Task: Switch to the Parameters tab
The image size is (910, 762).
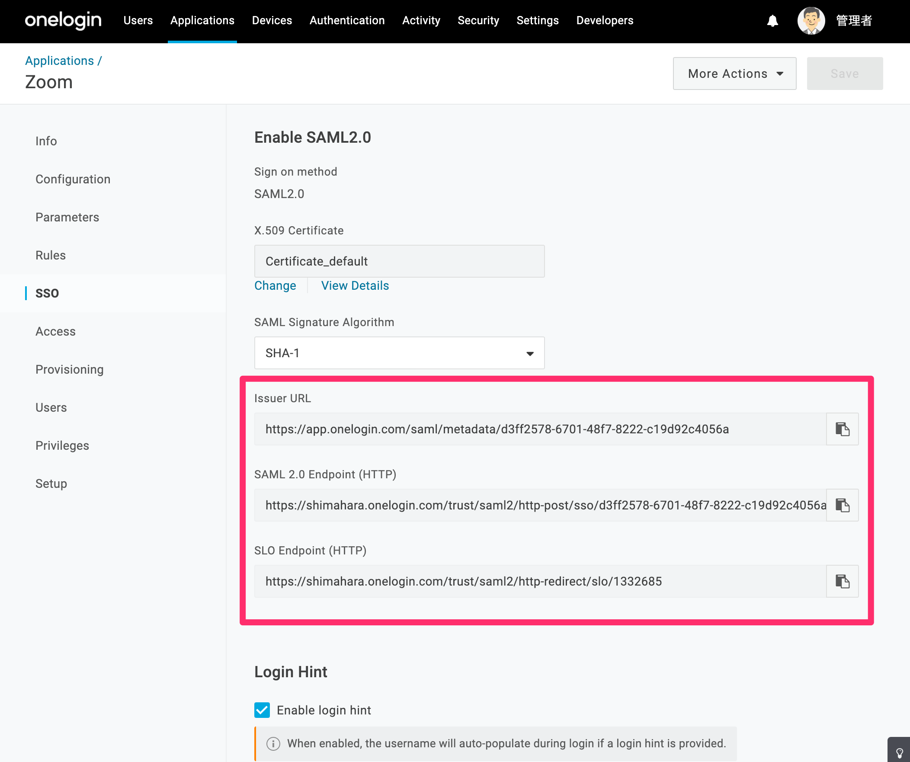Action: pyautogui.click(x=67, y=218)
